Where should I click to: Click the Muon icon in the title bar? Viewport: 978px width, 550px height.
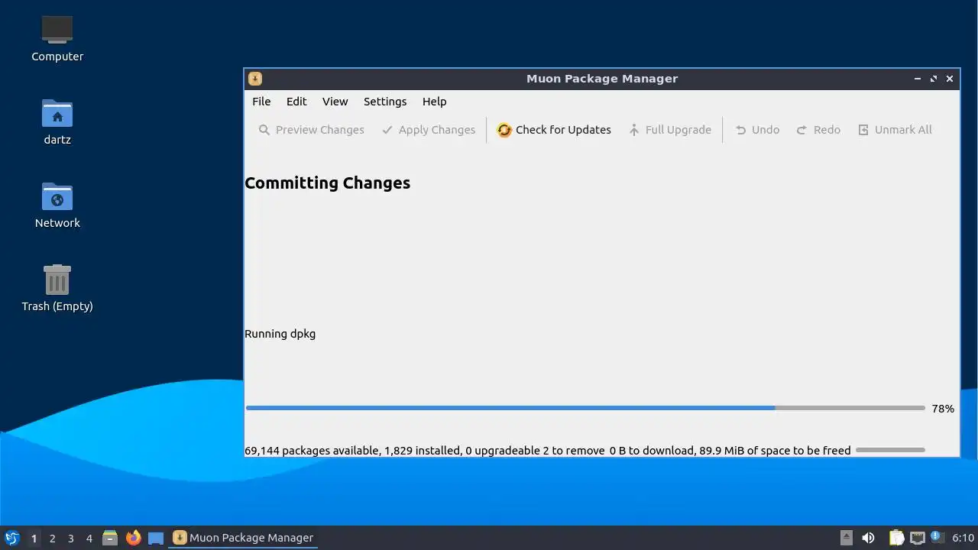255,79
